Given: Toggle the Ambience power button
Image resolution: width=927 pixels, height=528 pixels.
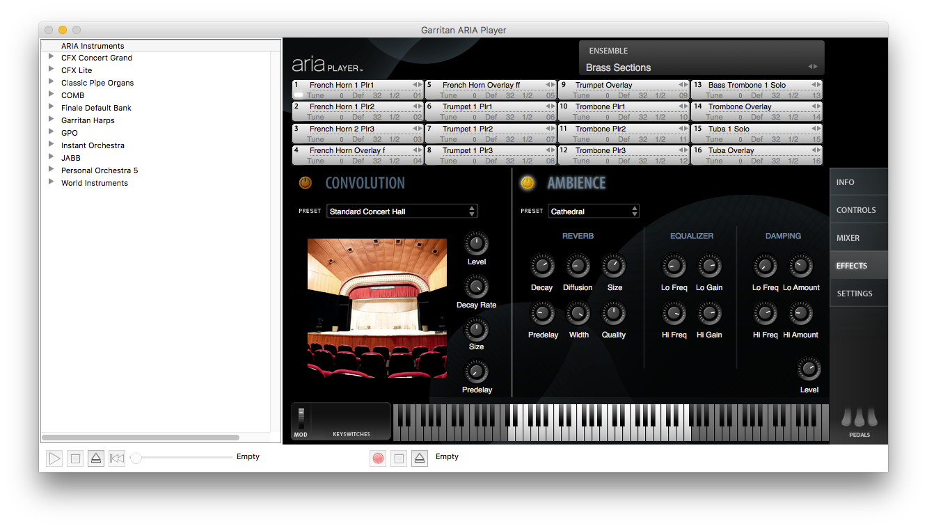Looking at the screenshot, I should (x=528, y=183).
